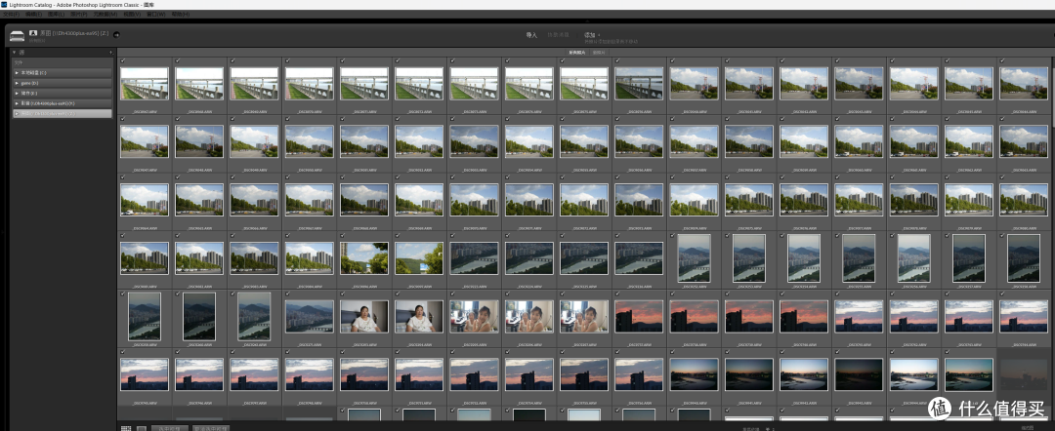This screenshot has height=431, width=1055.
Task: Uncheck the nearly black night photo
Action: [x=837, y=352]
